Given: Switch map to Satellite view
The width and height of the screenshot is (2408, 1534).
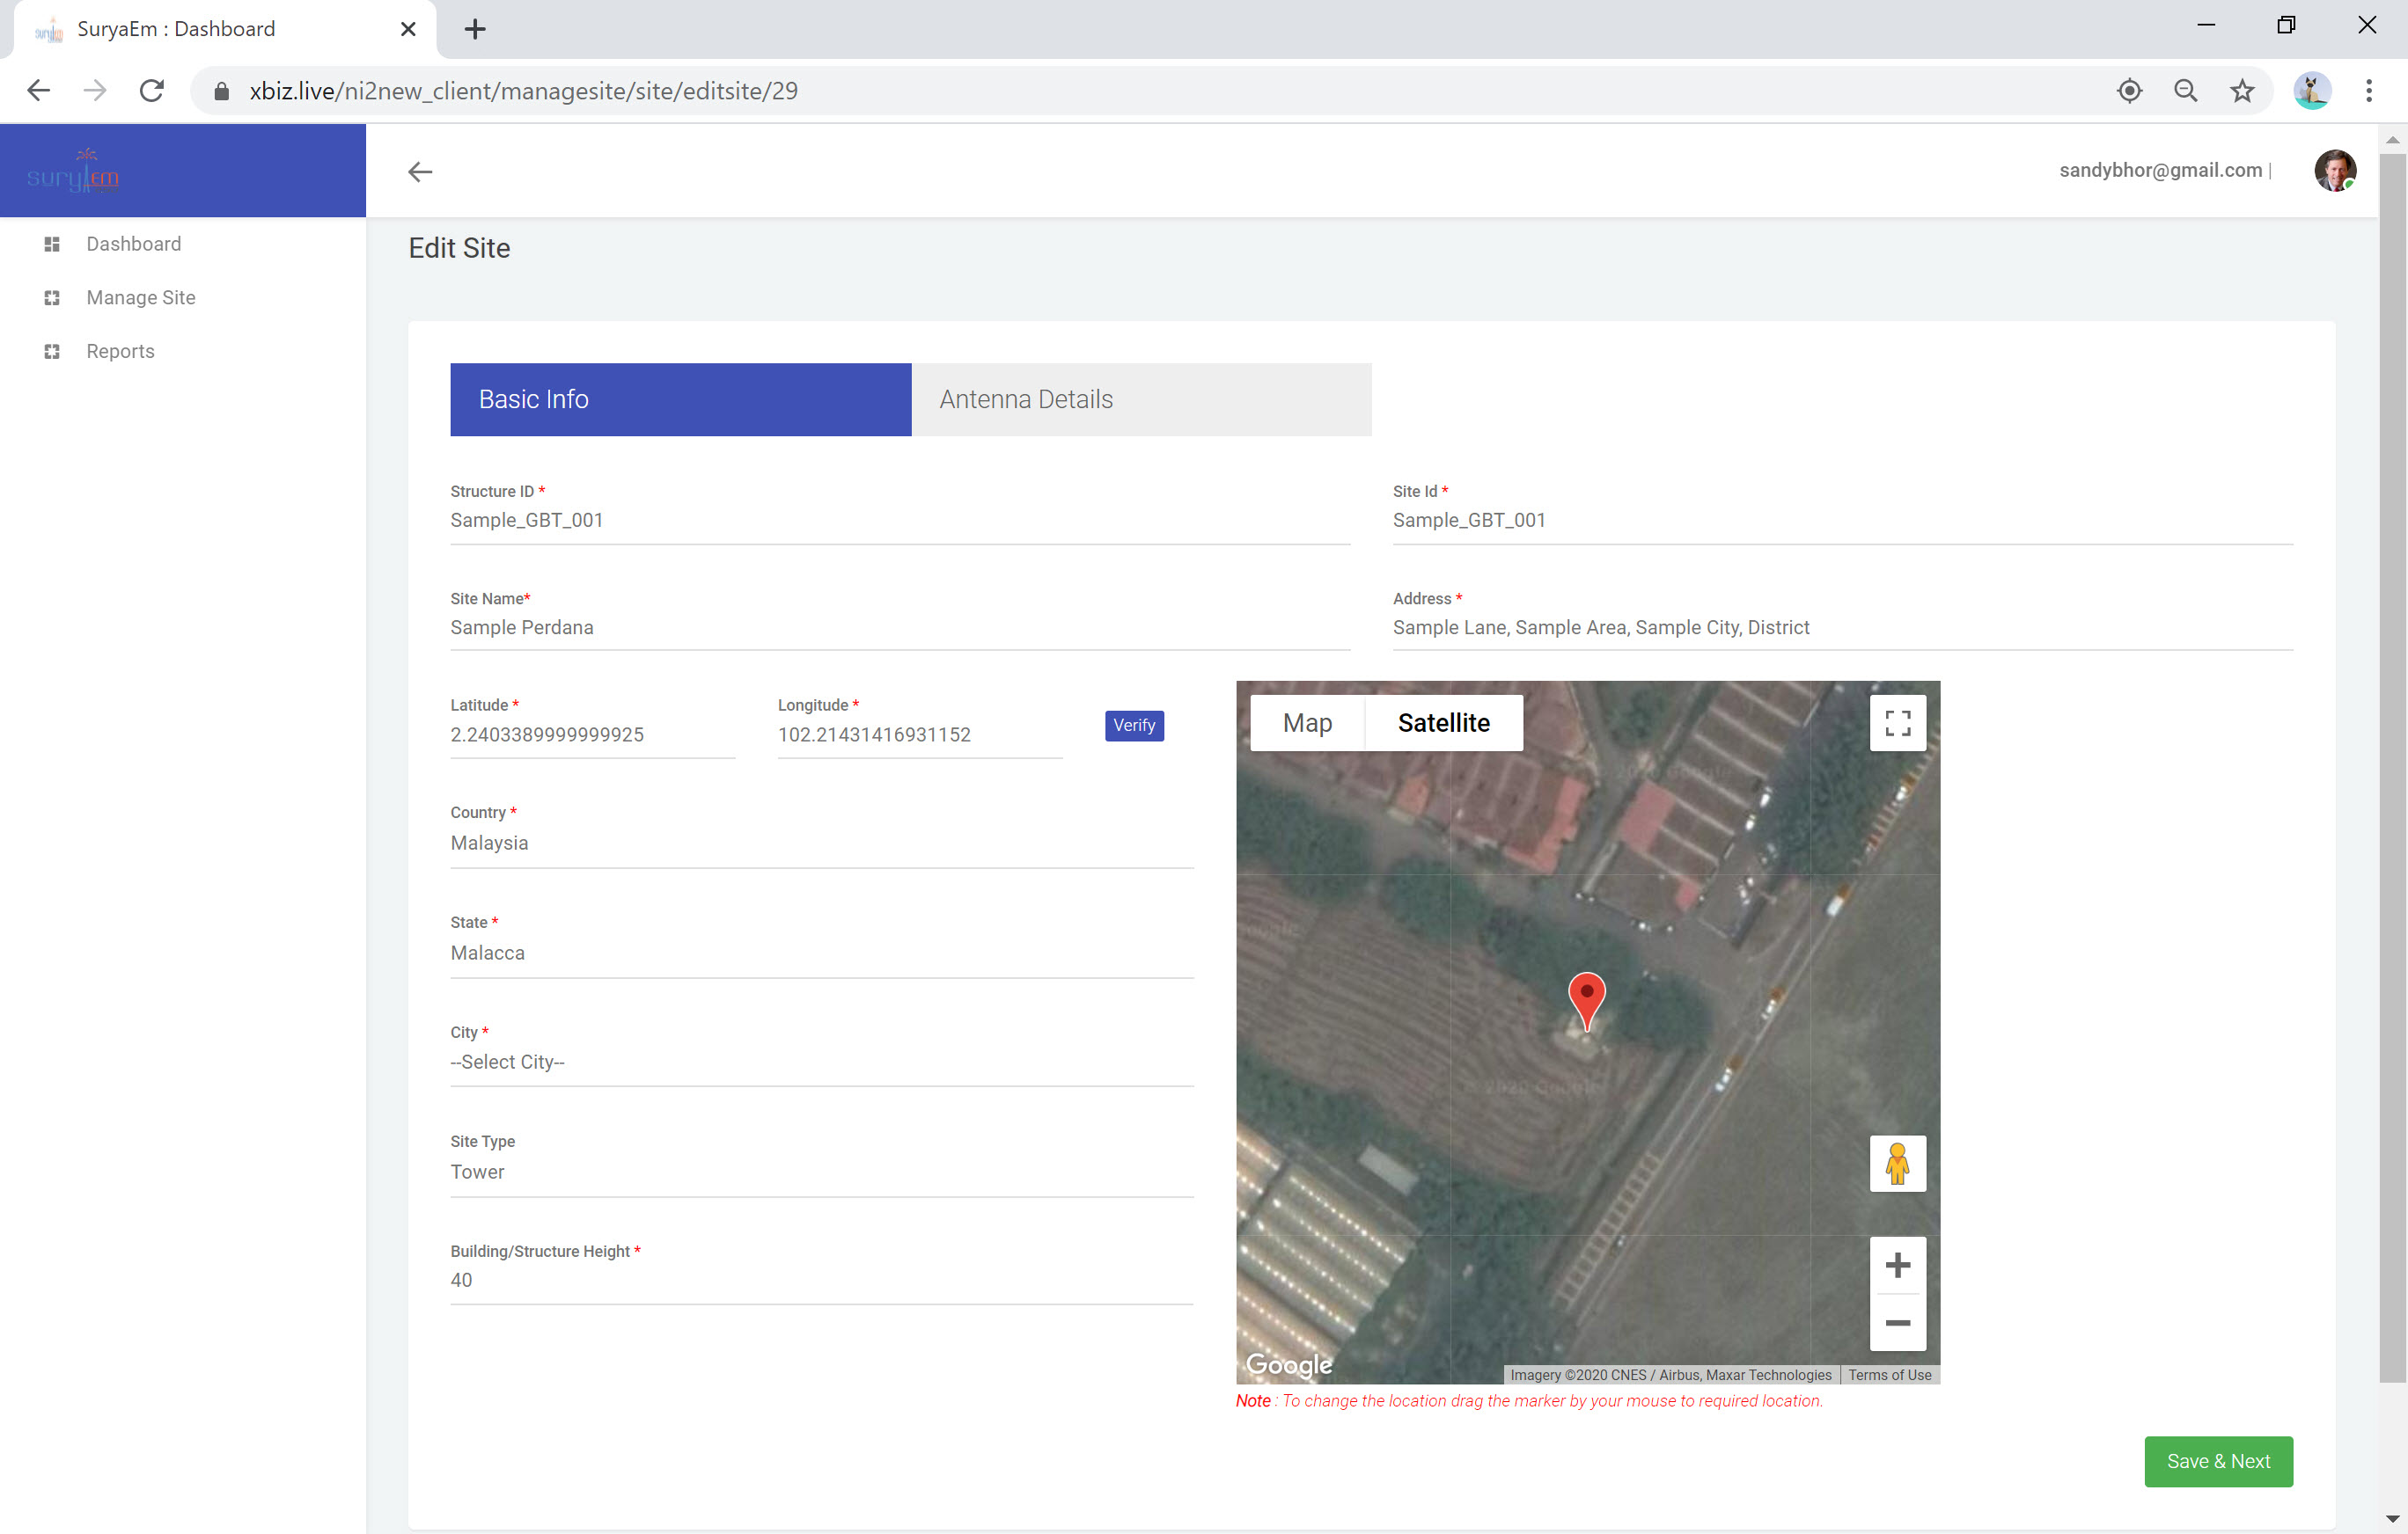Looking at the screenshot, I should 1443,722.
